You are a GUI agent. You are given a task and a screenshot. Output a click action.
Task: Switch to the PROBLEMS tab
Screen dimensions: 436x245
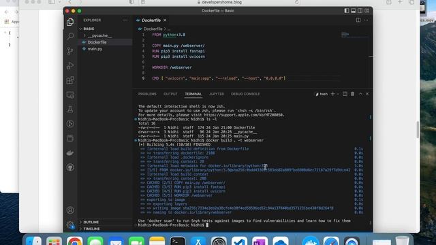147,94
